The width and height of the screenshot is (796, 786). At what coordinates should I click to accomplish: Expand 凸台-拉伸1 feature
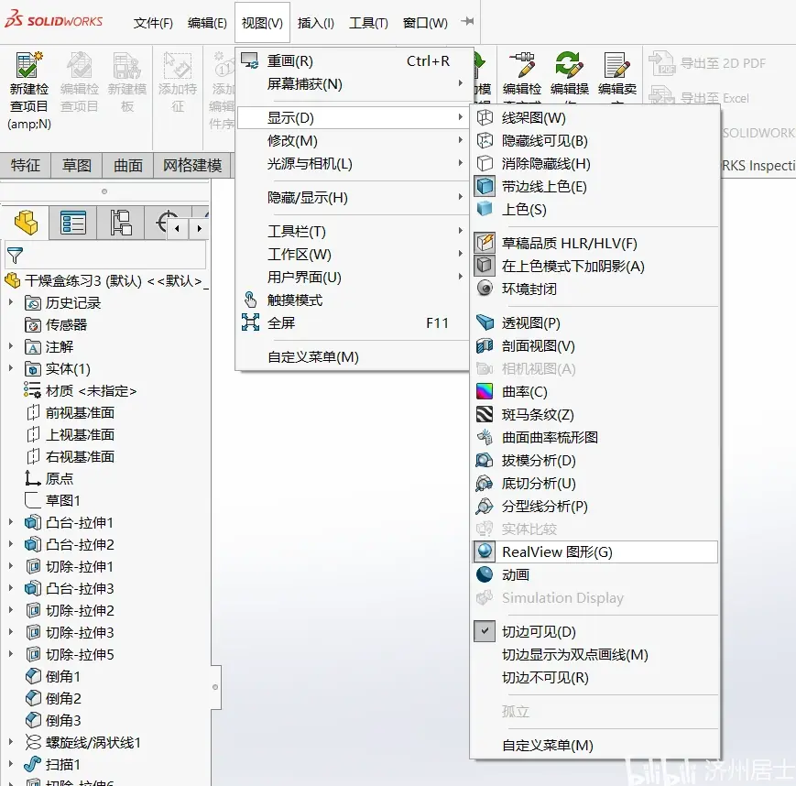point(11,521)
